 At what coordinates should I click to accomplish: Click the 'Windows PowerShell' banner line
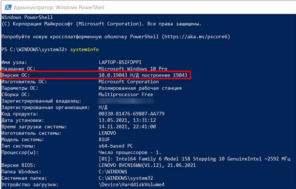pos(27,17)
